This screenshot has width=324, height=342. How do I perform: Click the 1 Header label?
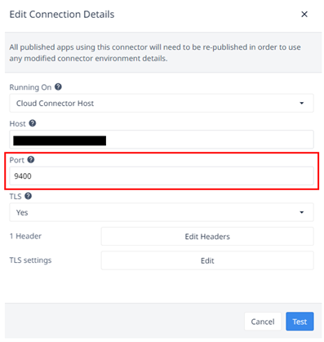click(x=25, y=236)
